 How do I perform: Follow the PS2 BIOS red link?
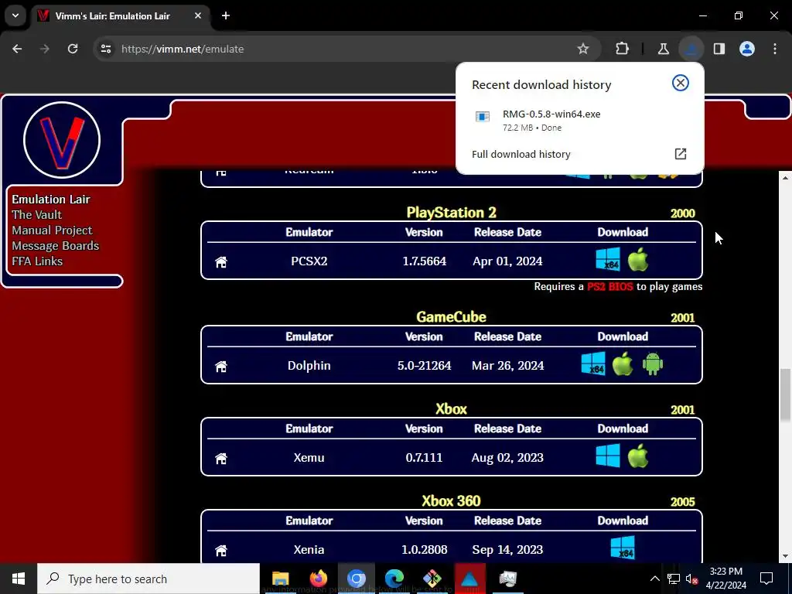[x=609, y=286]
